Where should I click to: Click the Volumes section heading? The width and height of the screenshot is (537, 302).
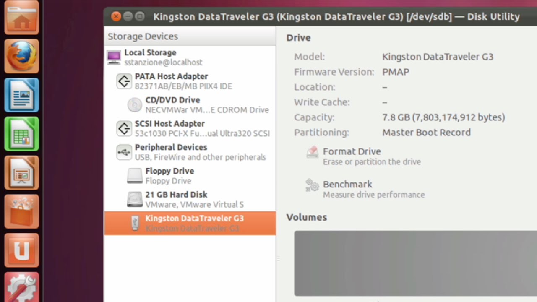click(307, 217)
